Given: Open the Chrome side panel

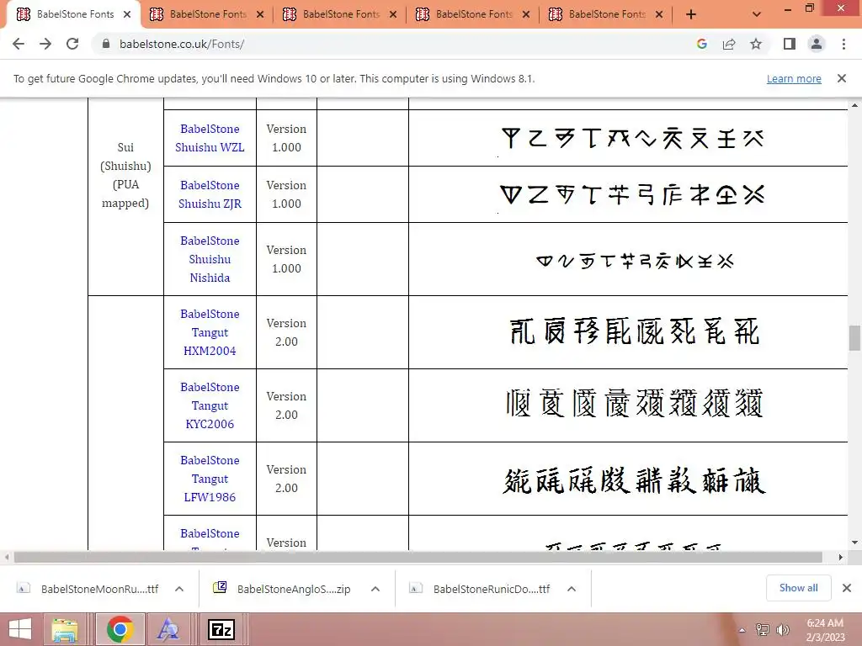Looking at the screenshot, I should [x=790, y=44].
